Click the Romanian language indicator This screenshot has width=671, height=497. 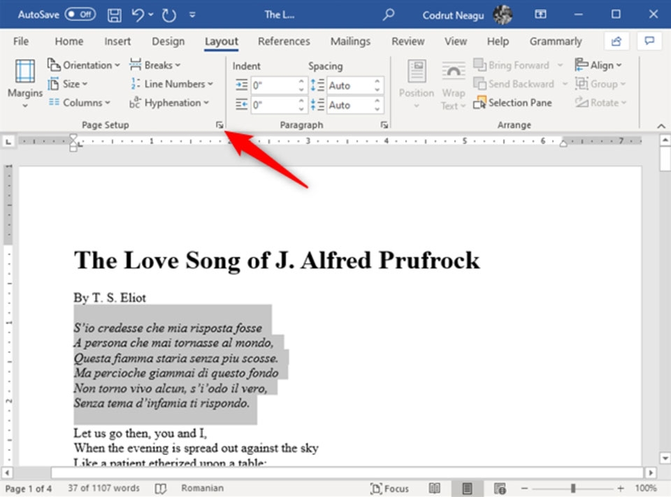(203, 488)
